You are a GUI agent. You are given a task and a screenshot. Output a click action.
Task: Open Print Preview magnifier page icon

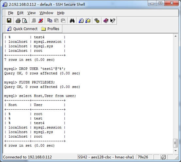[x=25, y=21]
